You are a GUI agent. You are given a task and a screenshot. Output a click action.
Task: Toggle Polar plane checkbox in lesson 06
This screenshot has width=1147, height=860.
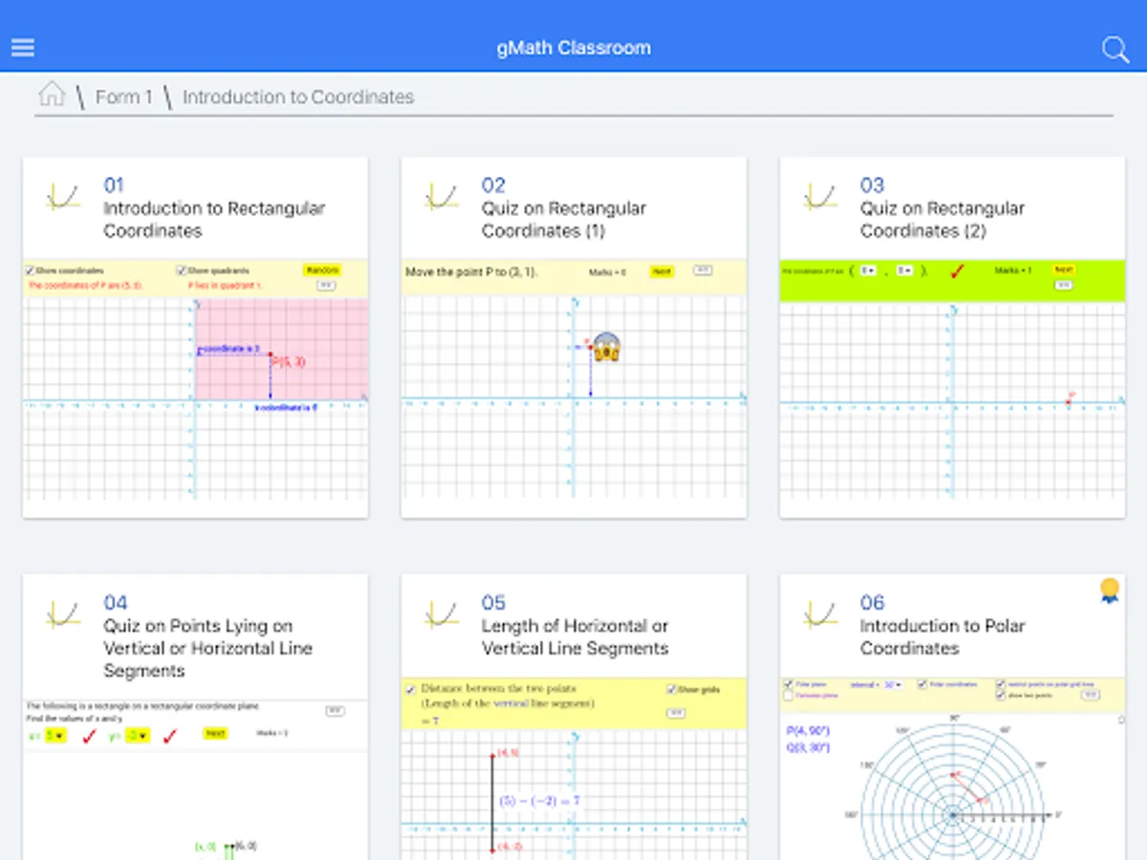tap(788, 684)
